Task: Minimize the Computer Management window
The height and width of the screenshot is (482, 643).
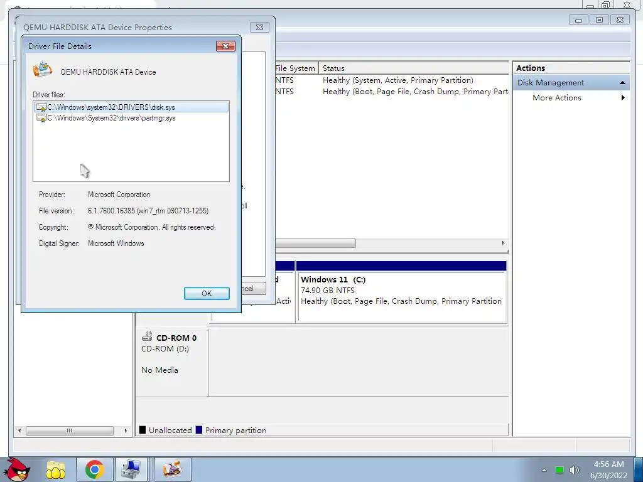Action: tap(578, 19)
